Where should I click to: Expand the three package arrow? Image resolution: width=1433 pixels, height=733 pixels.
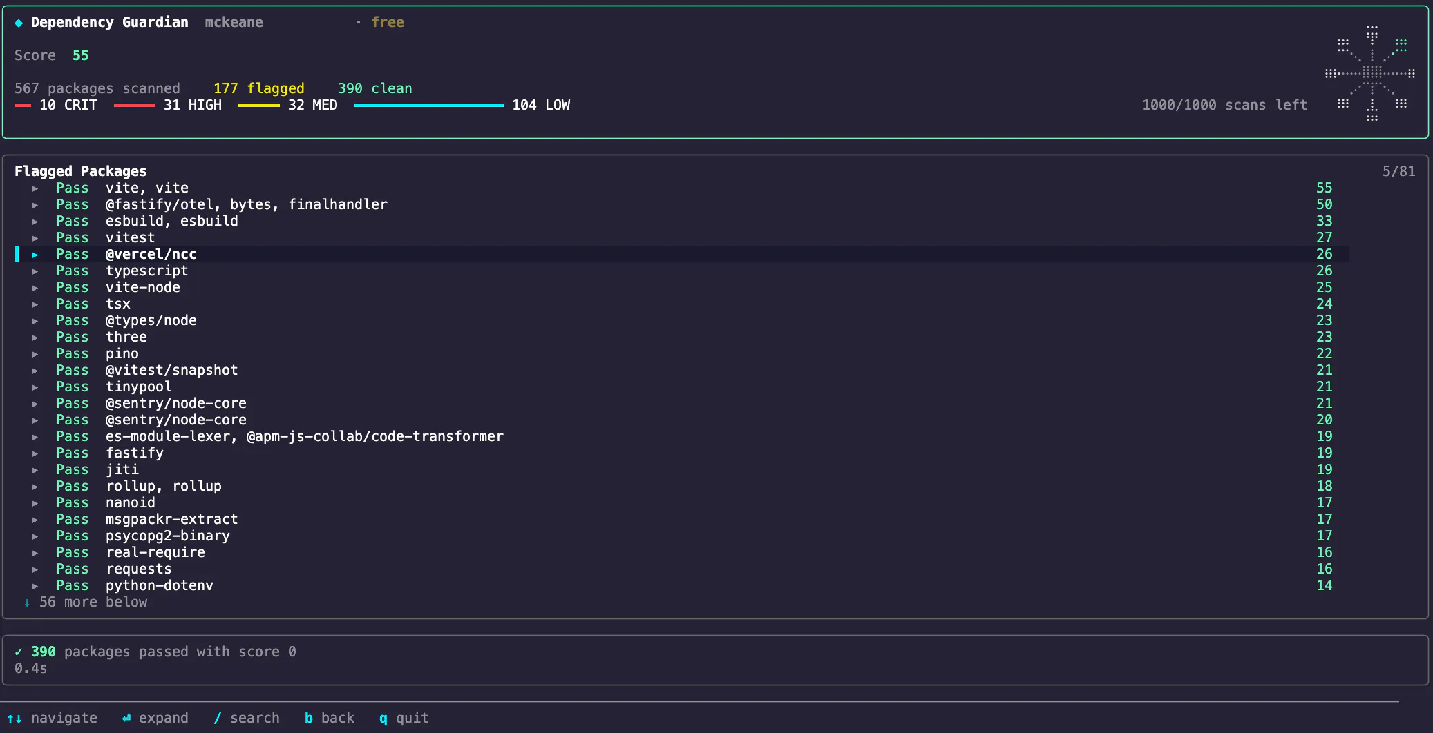tap(35, 338)
